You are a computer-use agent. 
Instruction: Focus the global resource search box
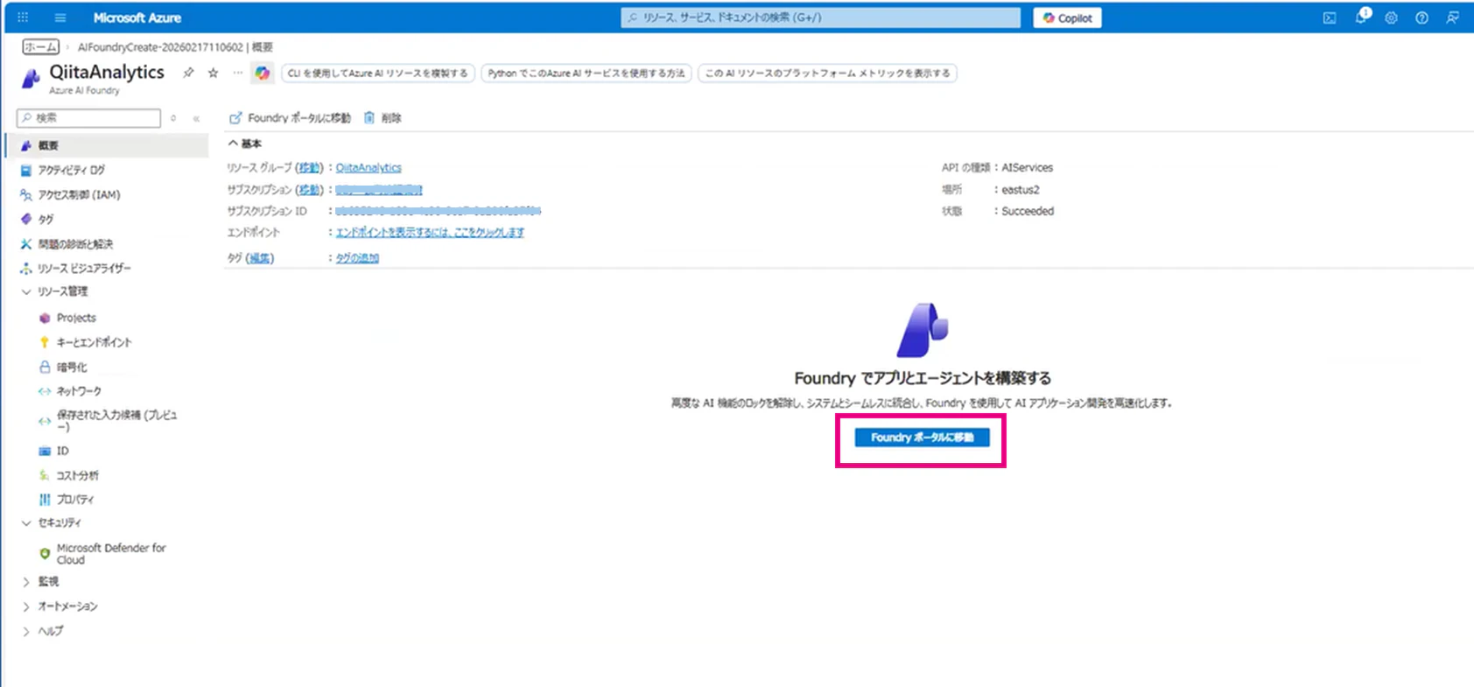(x=820, y=18)
